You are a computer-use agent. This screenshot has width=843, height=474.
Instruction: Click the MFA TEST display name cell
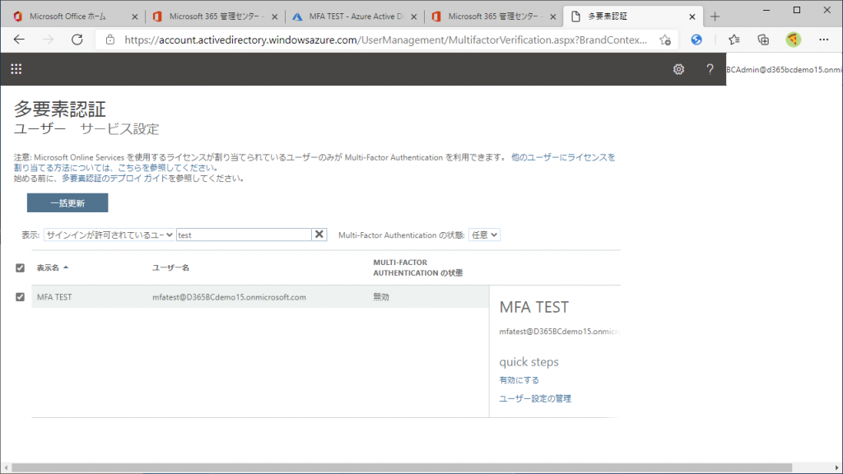click(x=54, y=296)
